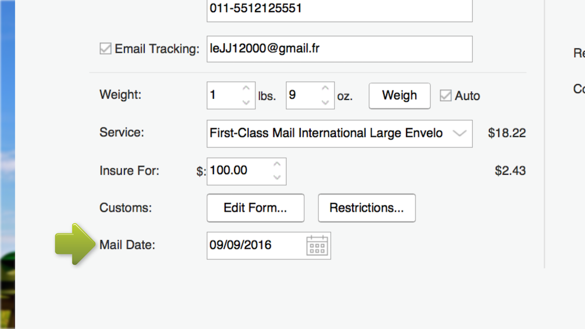This screenshot has height=329, width=585.
Task: Toggle the Auto weigh checkbox
Action: point(446,95)
